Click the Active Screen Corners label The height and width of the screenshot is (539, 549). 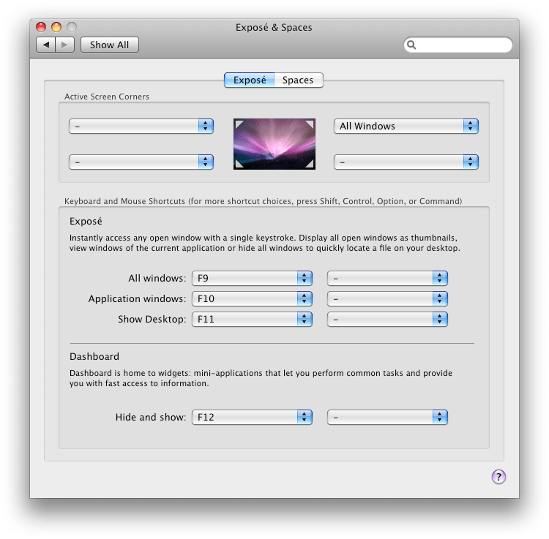[x=107, y=97]
